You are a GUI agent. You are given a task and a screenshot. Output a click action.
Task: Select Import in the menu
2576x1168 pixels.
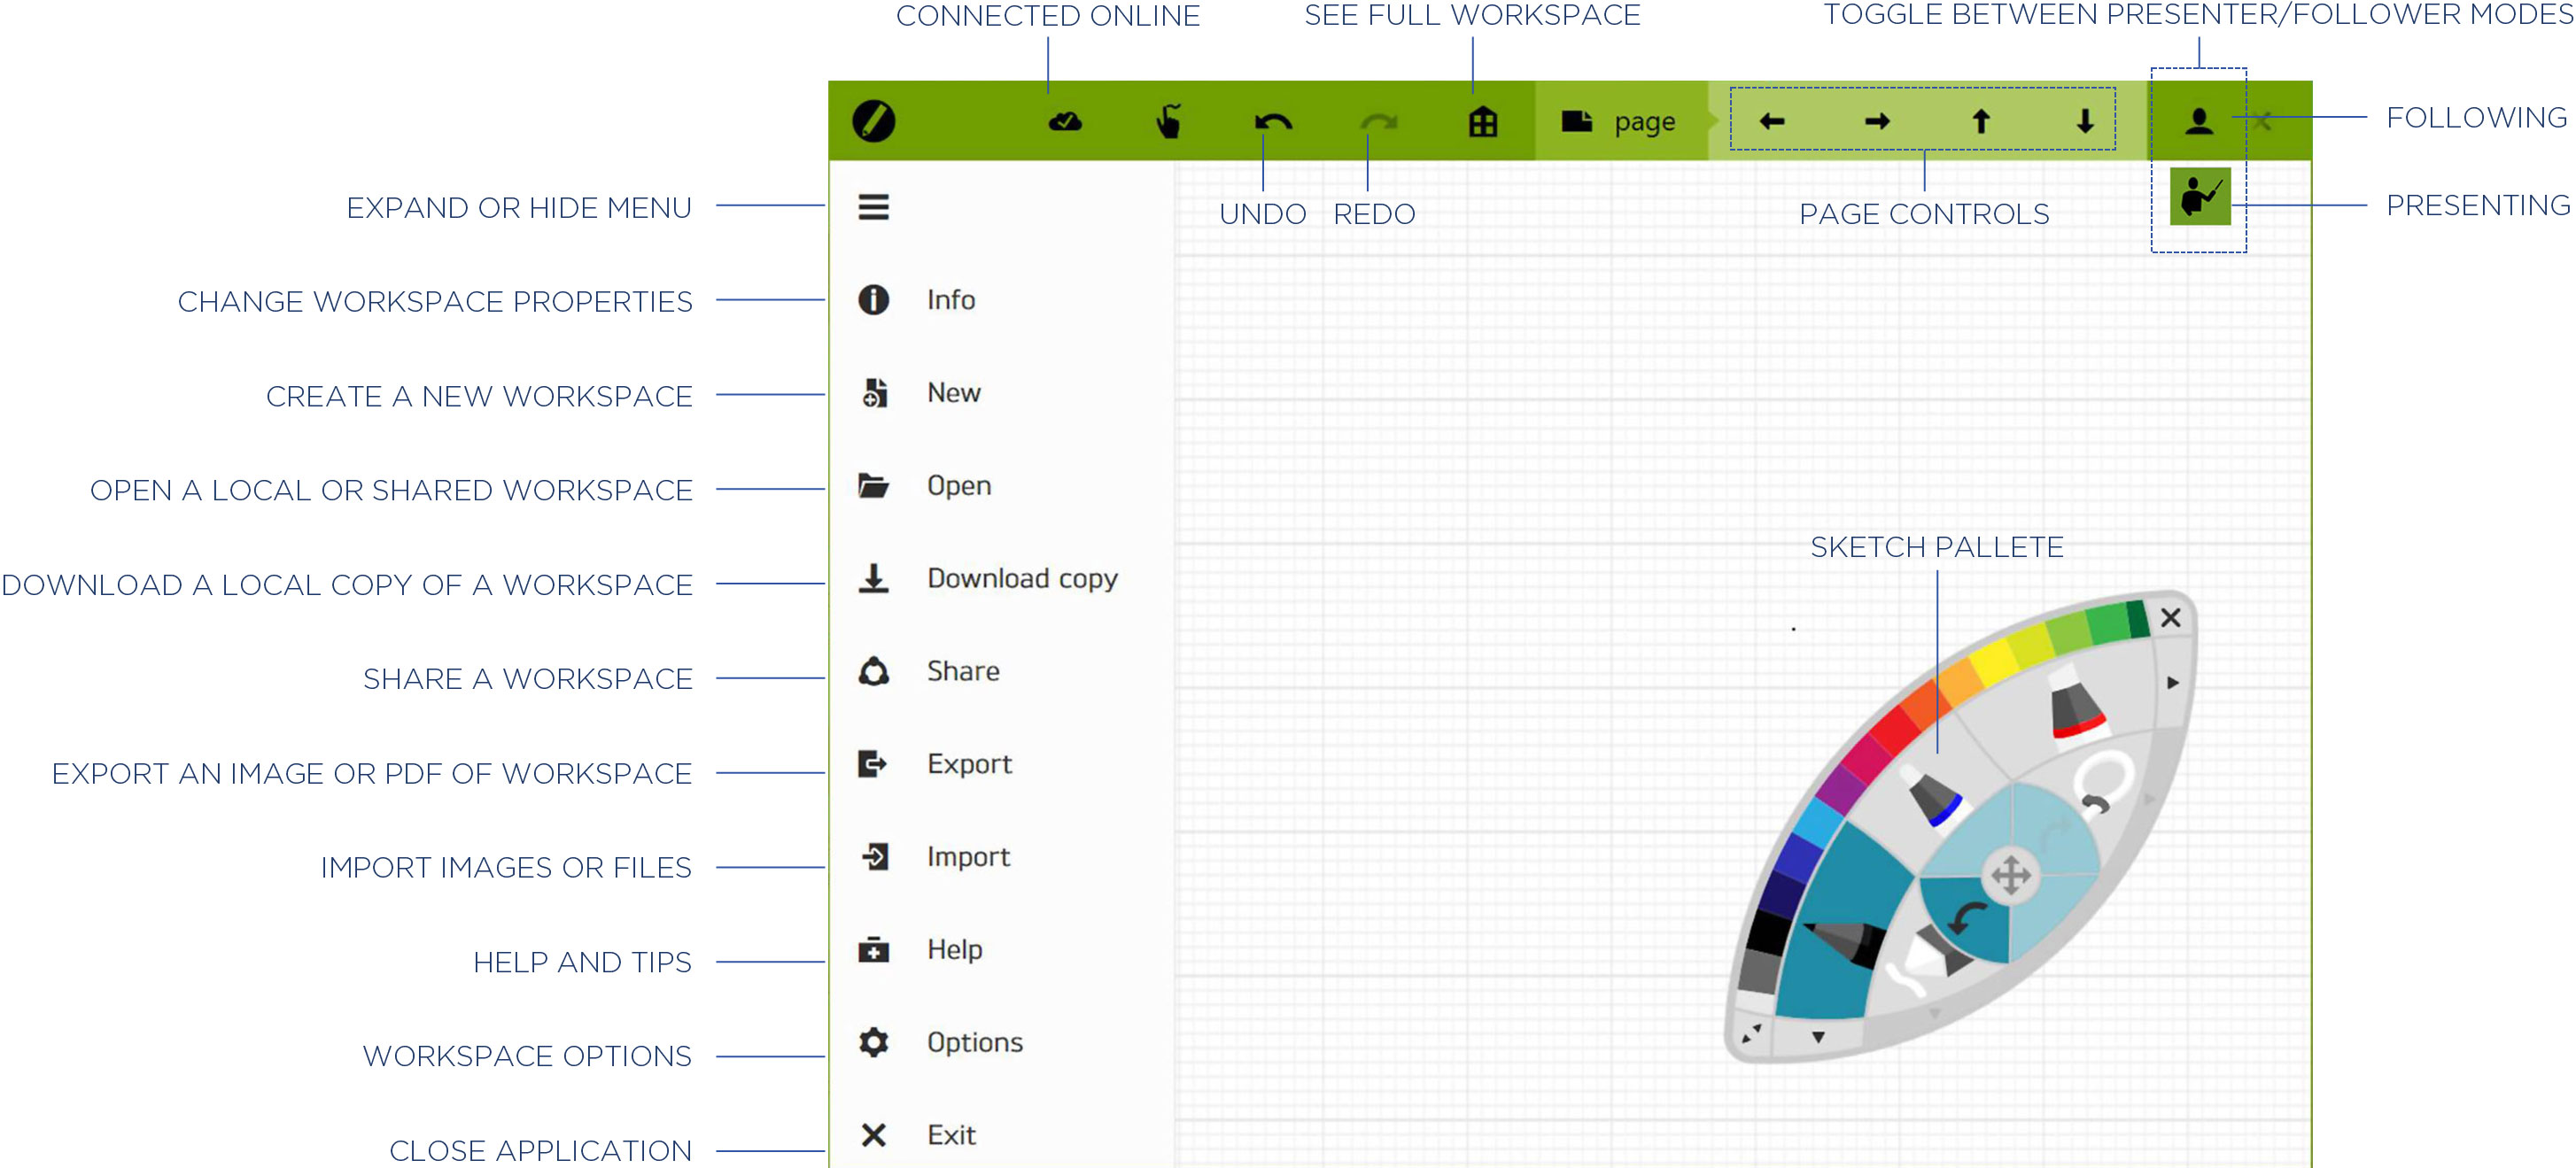(x=1000, y=857)
